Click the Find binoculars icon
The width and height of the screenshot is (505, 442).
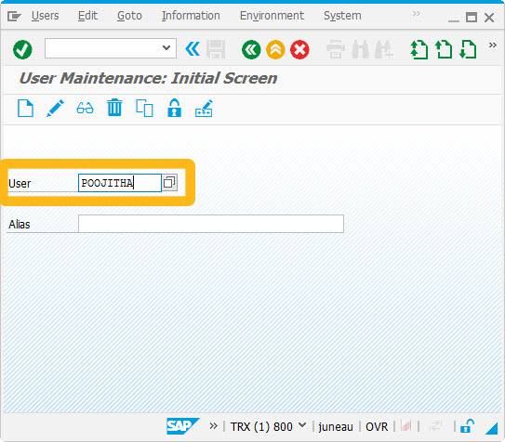pyautogui.click(x=361, y=49)
